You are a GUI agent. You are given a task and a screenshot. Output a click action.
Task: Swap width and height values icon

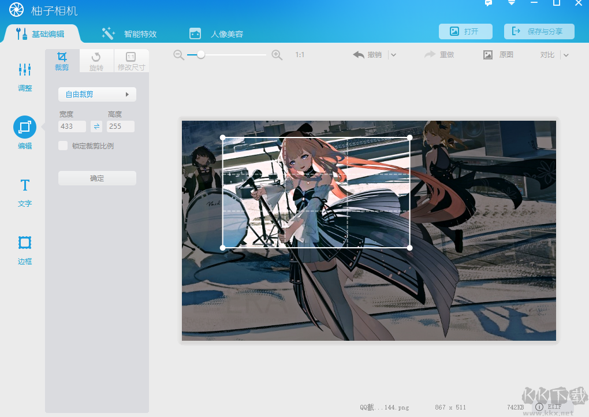coord(96,126)
